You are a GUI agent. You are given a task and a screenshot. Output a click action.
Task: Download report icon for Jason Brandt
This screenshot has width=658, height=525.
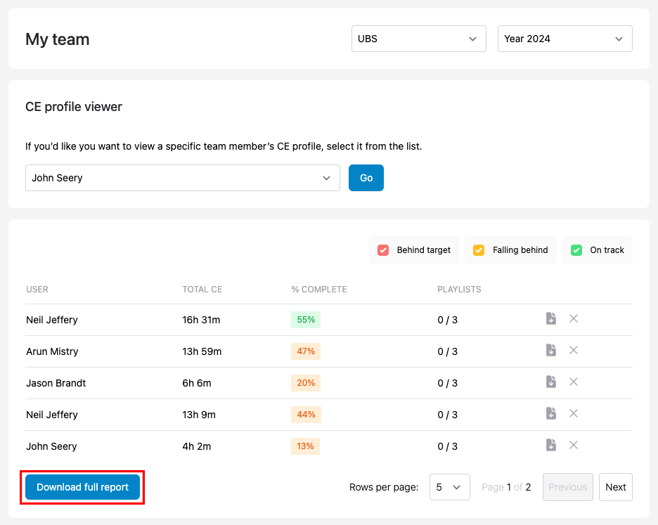point(551,382)
